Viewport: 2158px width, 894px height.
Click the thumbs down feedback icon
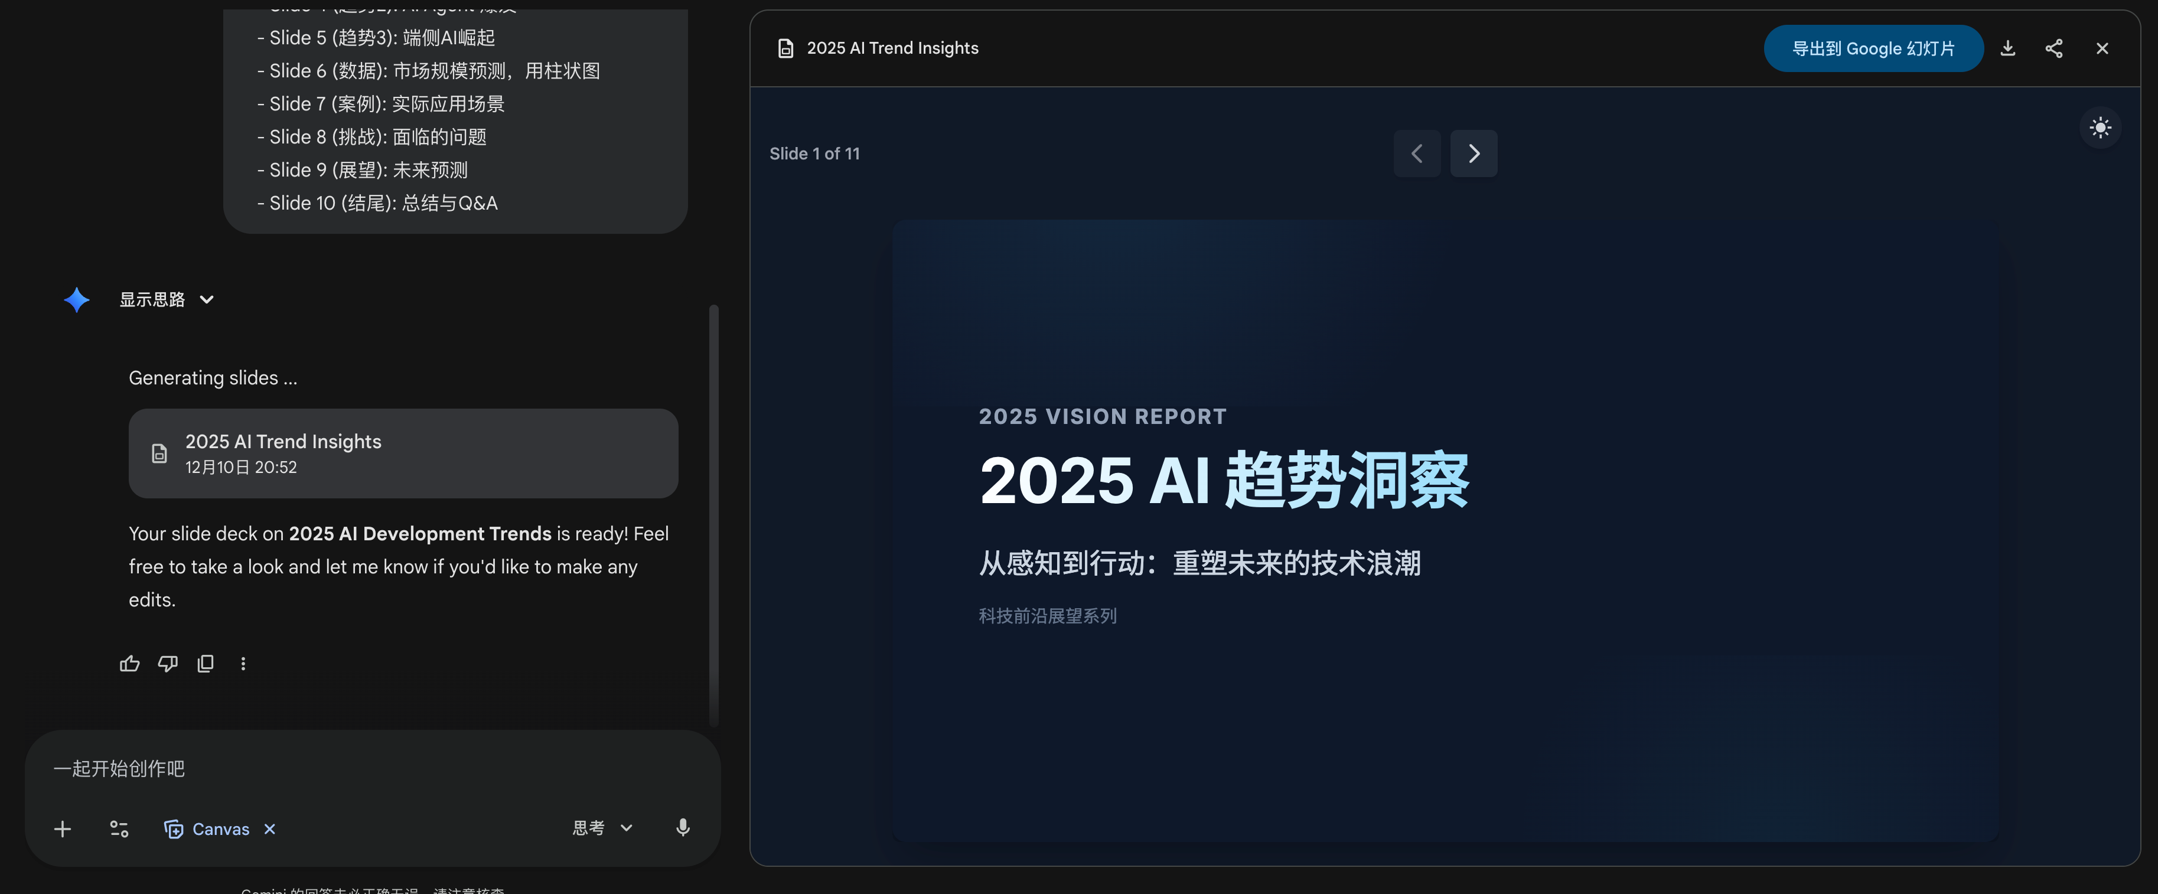point(168,664)
